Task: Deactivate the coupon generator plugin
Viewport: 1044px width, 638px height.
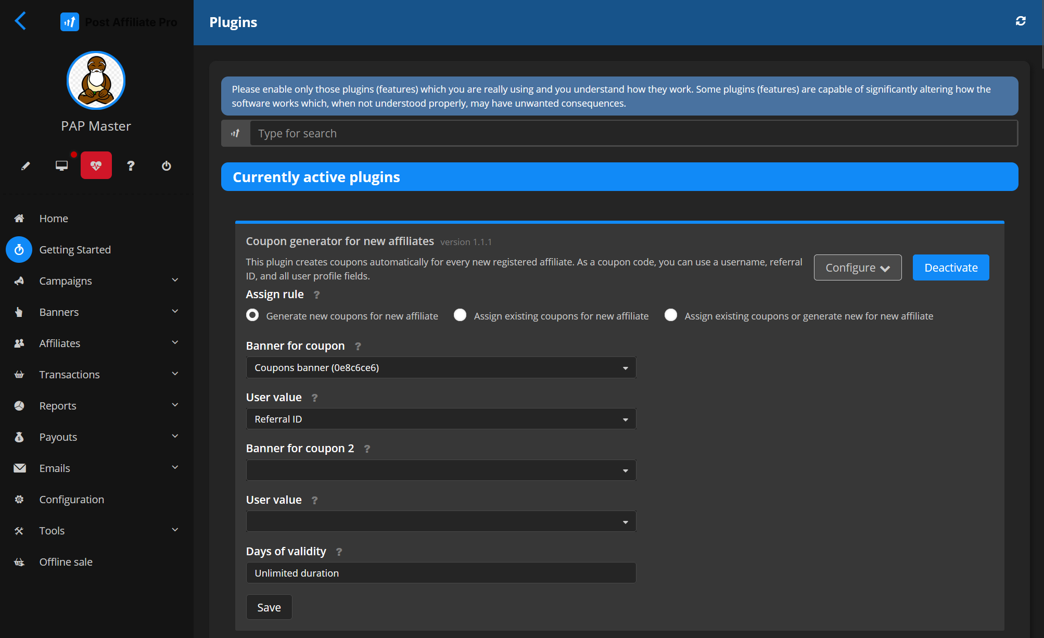Action: pyautogui.click(x=950, y=268)
